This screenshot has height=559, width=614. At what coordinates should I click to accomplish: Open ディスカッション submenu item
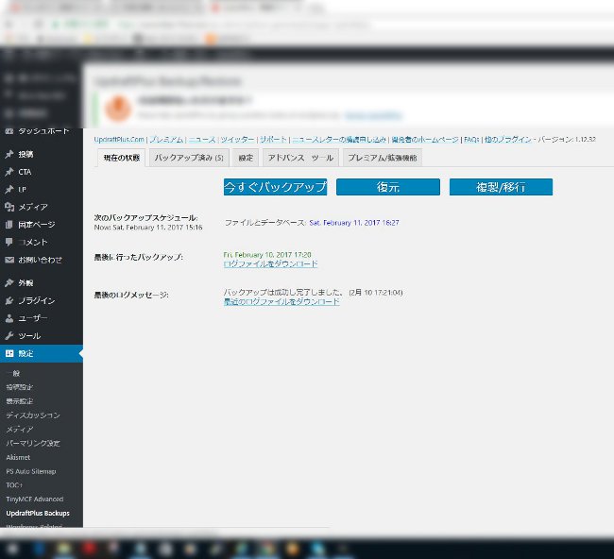click(33, 415)
